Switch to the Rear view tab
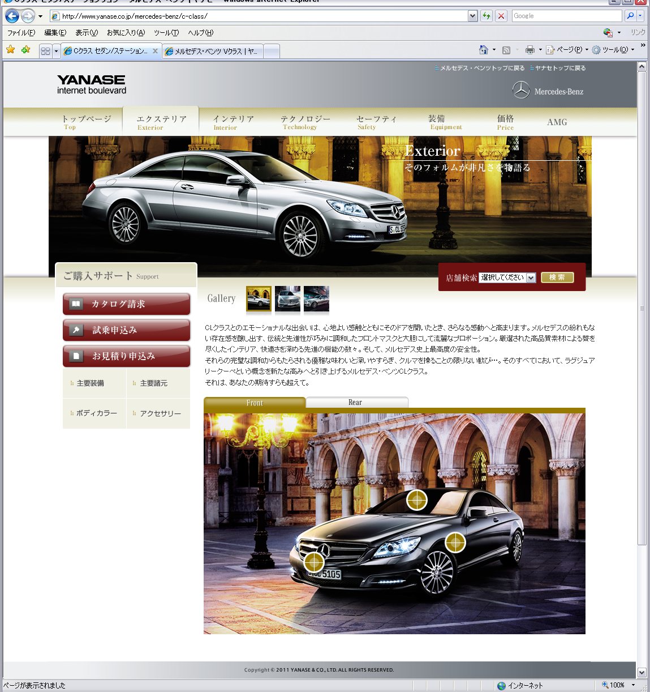650x692 pixels. (355, 403)
